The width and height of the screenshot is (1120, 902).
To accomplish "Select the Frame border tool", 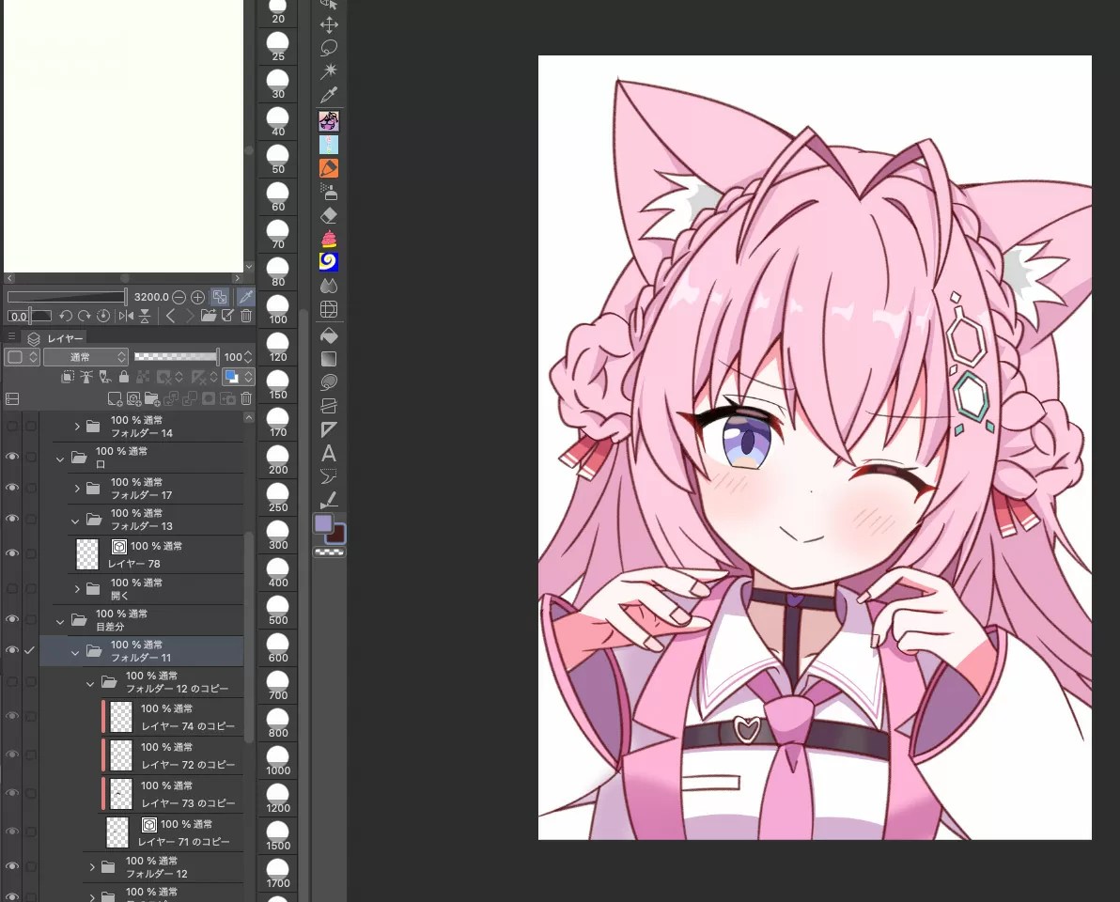I will pyautogui.click(x=329, y=406).
